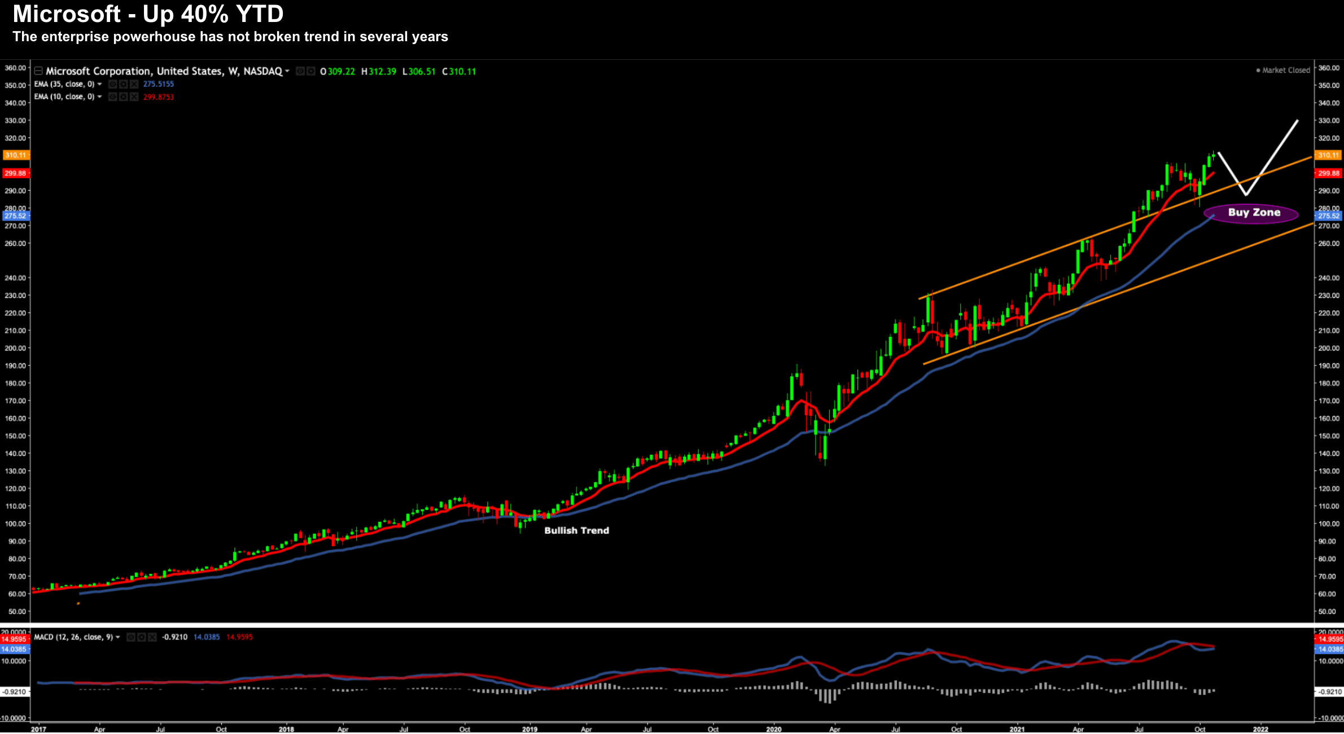The image size is (1344, 734).
Task: Open Microsoft Corporation symbol settings gear
Action: [311, 71]
